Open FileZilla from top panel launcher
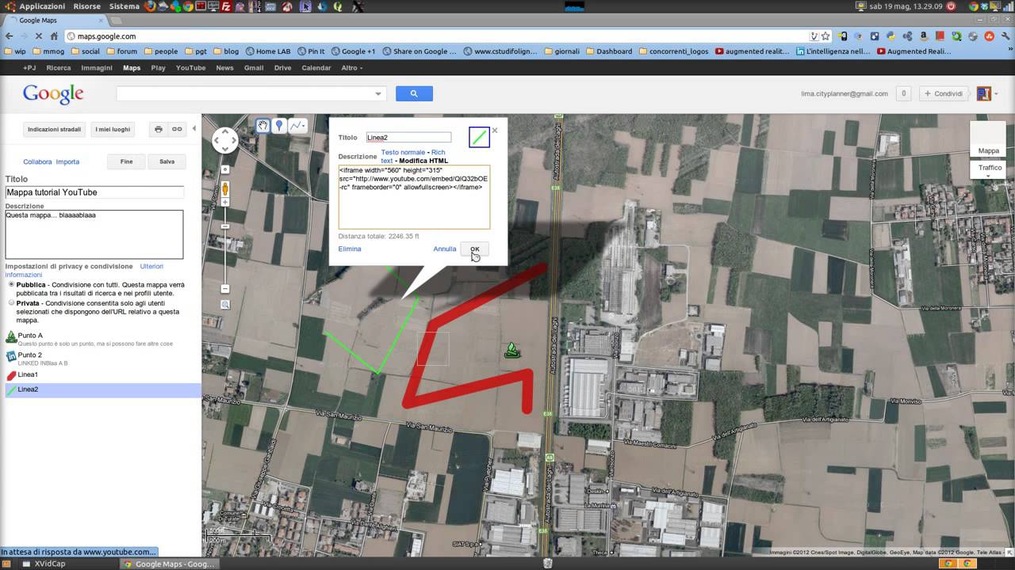Screen dimensions: 1015x570 [x=226, y=6]
